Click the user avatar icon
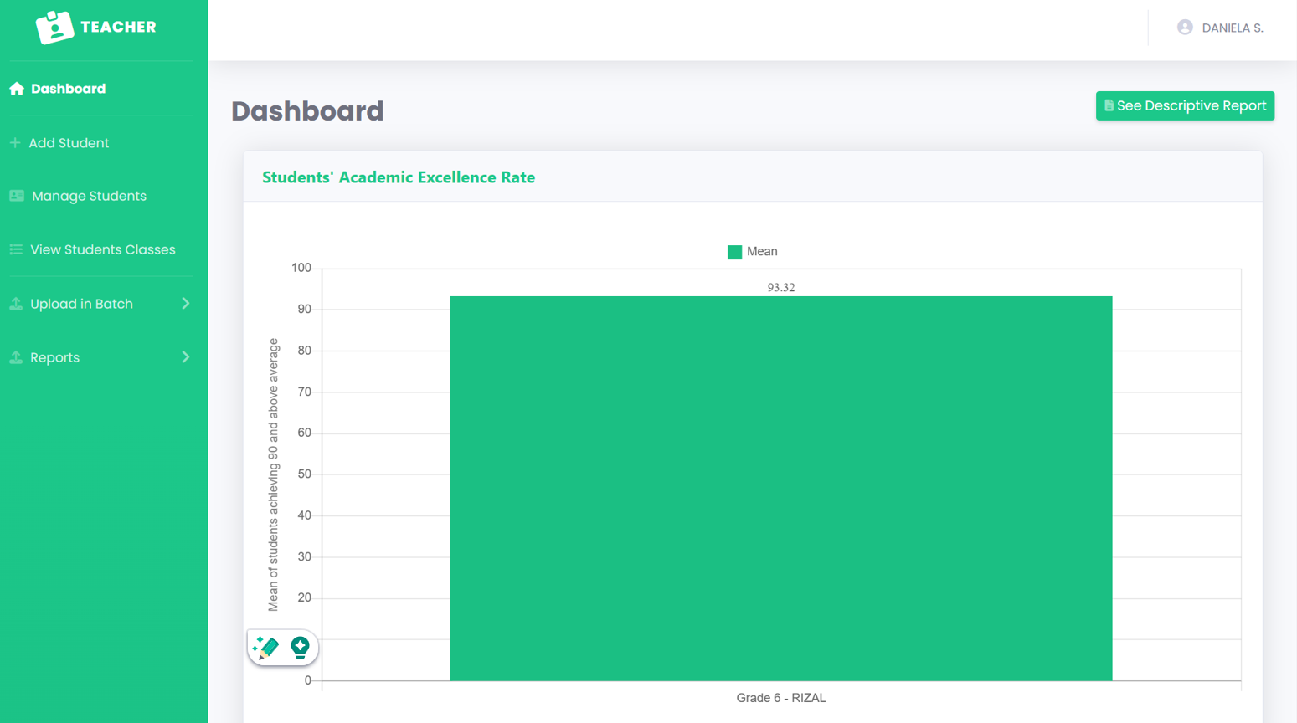This screenshot has height=723, width=1297. 1185,28
